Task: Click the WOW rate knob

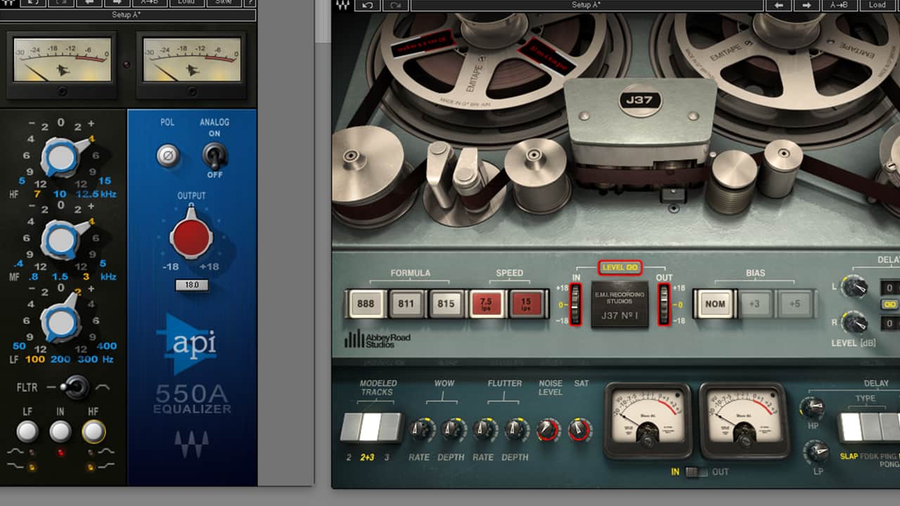Action: tap(421, 429)
